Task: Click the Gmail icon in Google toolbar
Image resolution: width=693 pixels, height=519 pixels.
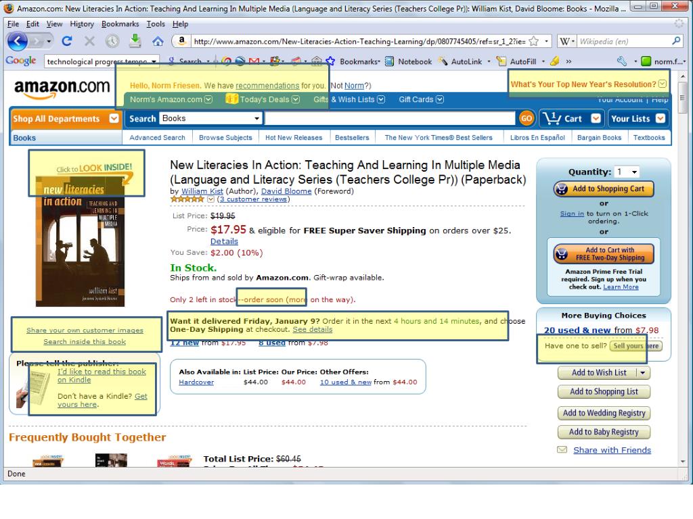Action: click(x=254, y=61)
